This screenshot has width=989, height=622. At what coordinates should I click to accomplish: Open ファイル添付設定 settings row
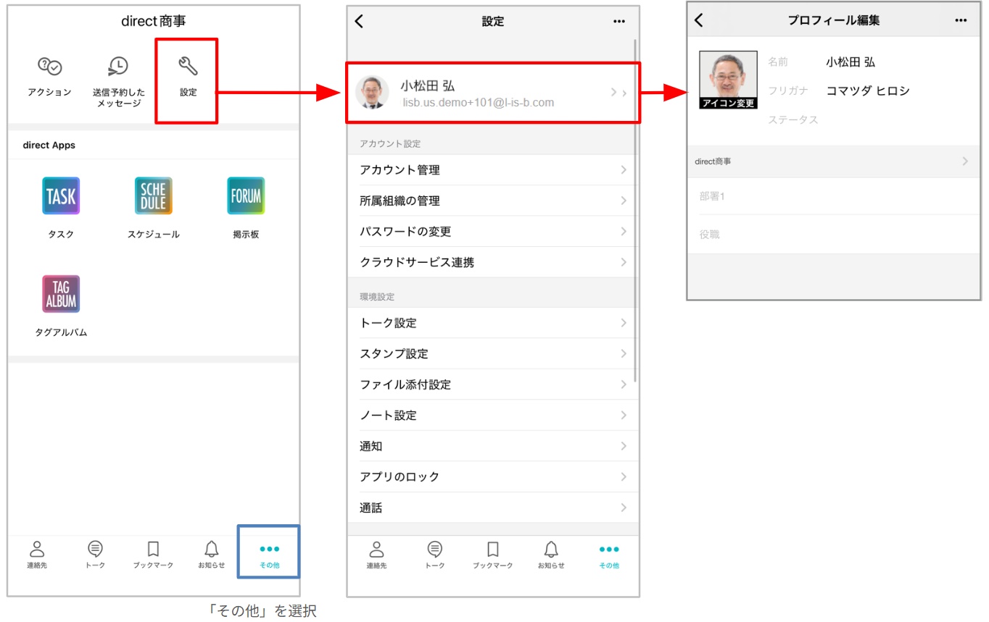[492, 384]
